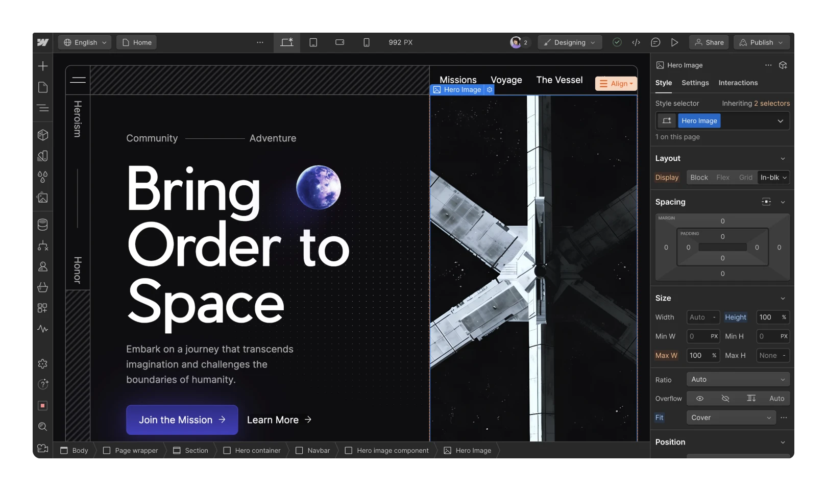The height and width of the screenshot is (491, 827).
Task: Click the code export icon
Action: coord(636,42)
